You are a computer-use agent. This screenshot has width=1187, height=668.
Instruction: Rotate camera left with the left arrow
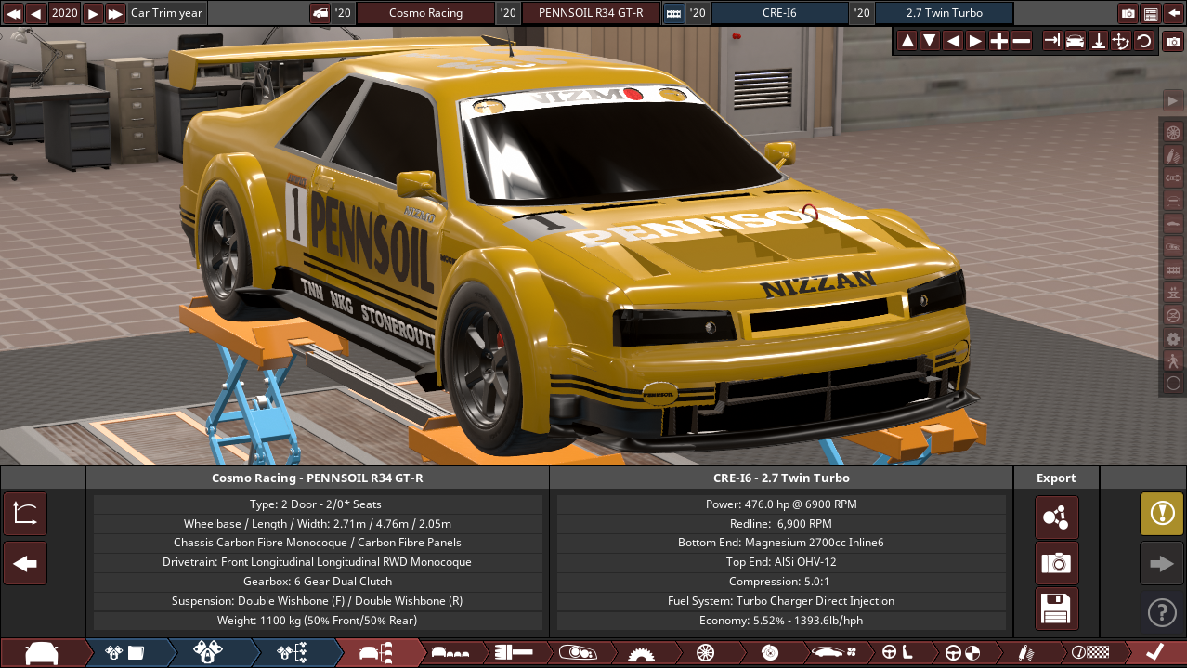pos(953,41)
